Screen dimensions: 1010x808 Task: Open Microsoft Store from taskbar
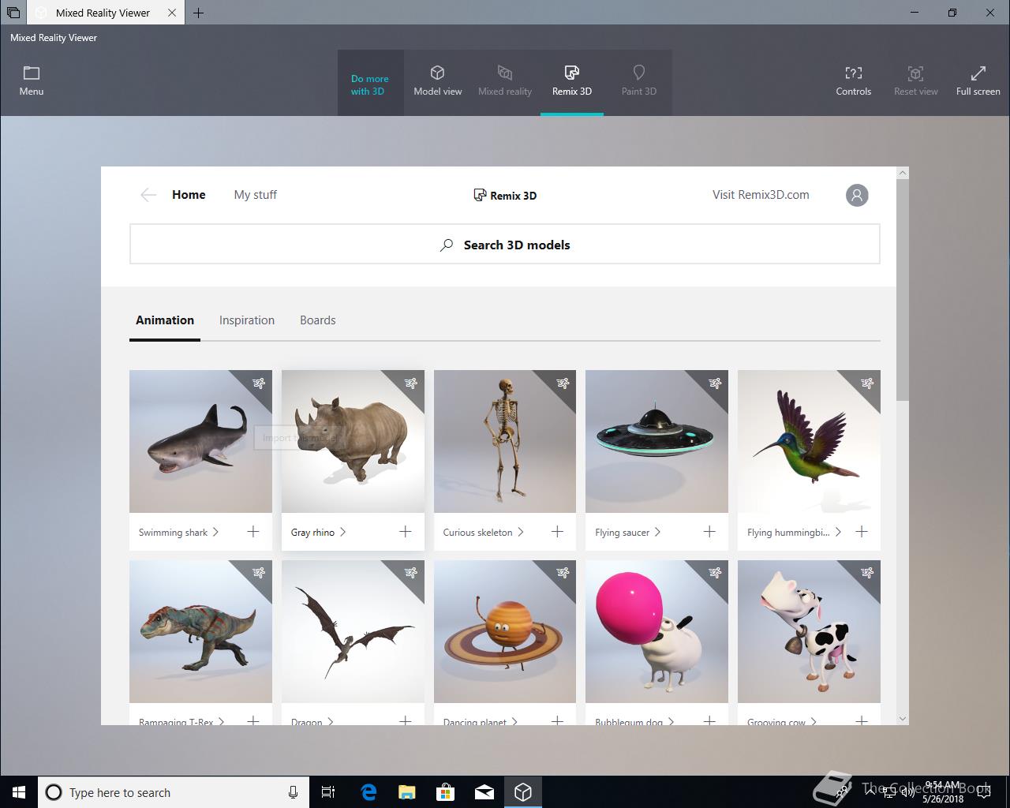446,792
